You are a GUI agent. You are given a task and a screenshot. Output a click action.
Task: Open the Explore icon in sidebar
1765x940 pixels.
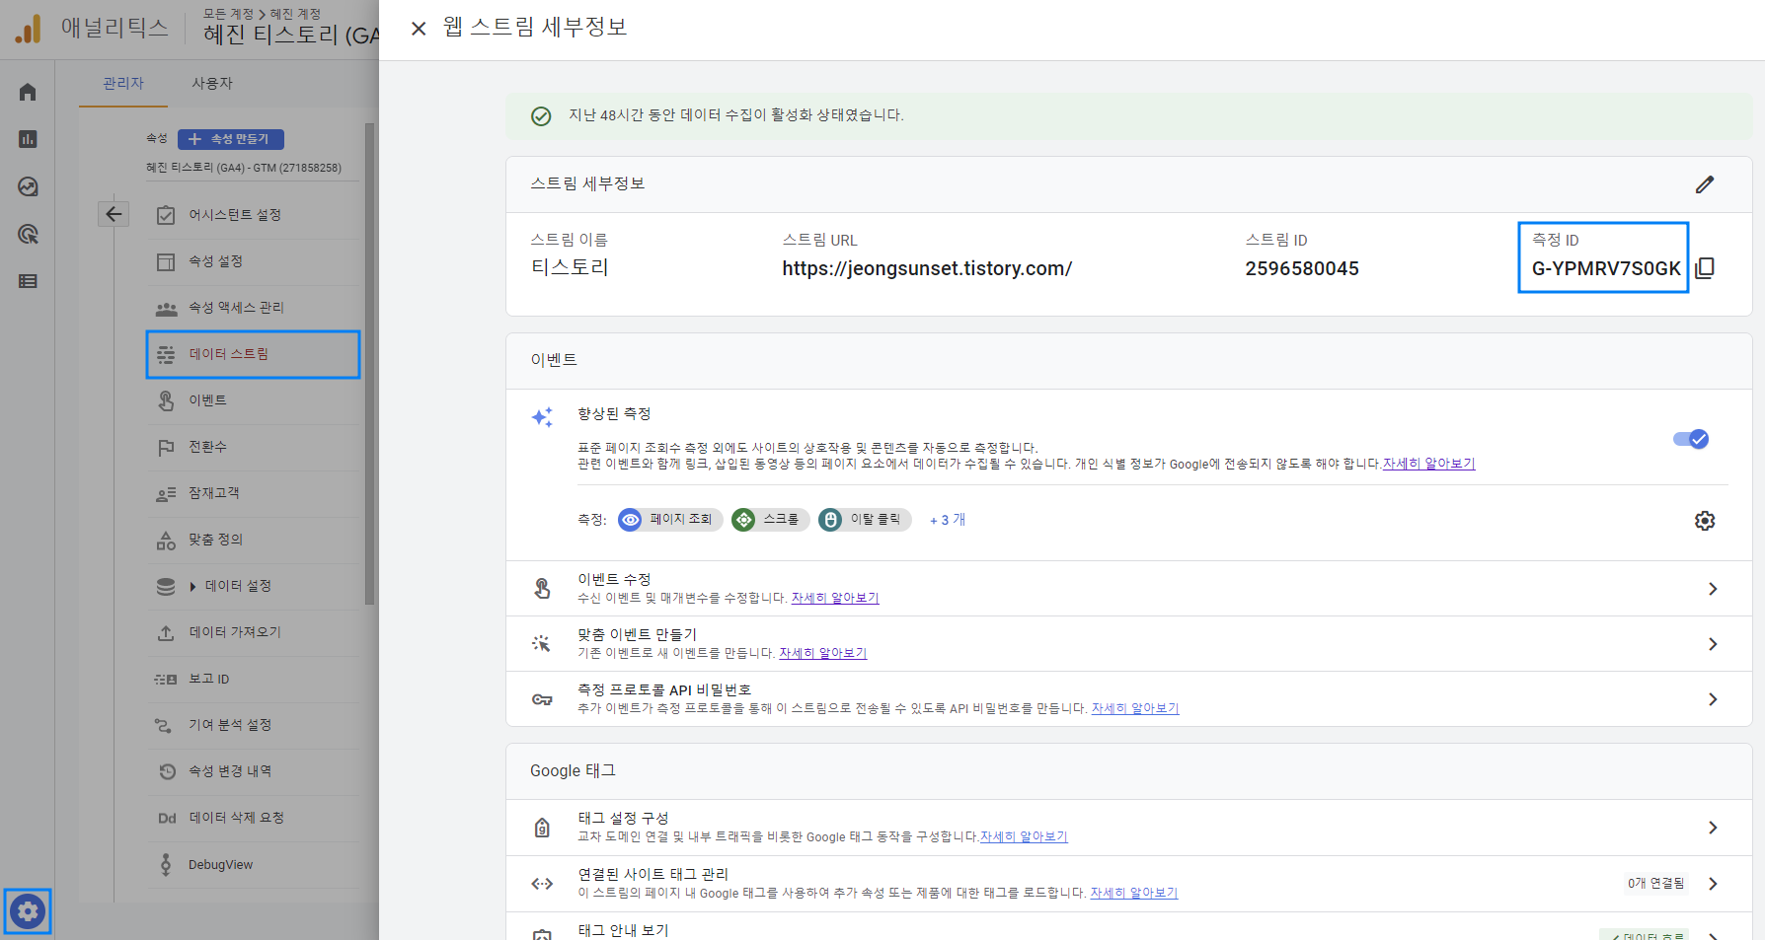point(28,186)
